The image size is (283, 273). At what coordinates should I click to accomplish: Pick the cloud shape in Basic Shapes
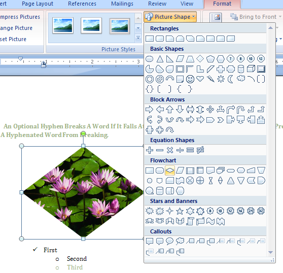[x=241, y=79]
